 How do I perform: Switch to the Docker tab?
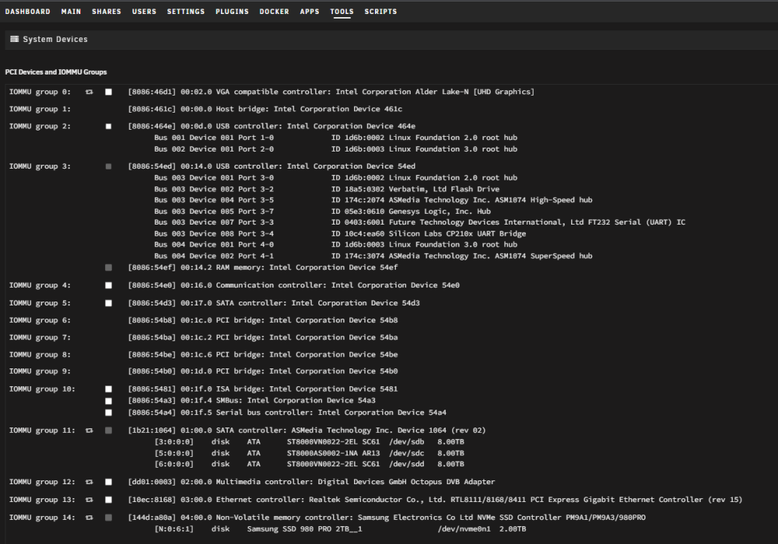[x=274, y=12]
